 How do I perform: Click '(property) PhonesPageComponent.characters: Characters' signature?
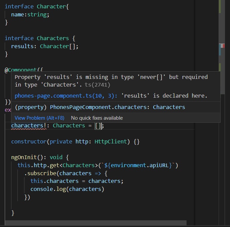pos(100,107)
